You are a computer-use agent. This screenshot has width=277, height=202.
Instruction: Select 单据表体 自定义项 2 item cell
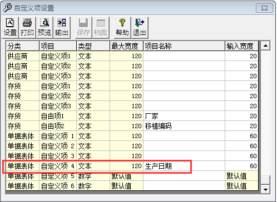pyautogui.click(x=58, y=146)
